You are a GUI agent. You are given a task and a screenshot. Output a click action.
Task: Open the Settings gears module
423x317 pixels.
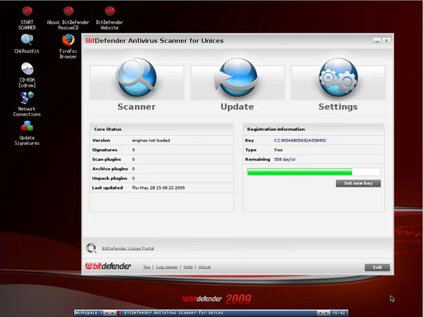(x=338, y=83)
